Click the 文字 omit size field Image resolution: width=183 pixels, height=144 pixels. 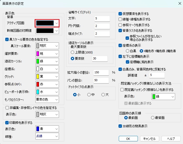click(102, 19)
